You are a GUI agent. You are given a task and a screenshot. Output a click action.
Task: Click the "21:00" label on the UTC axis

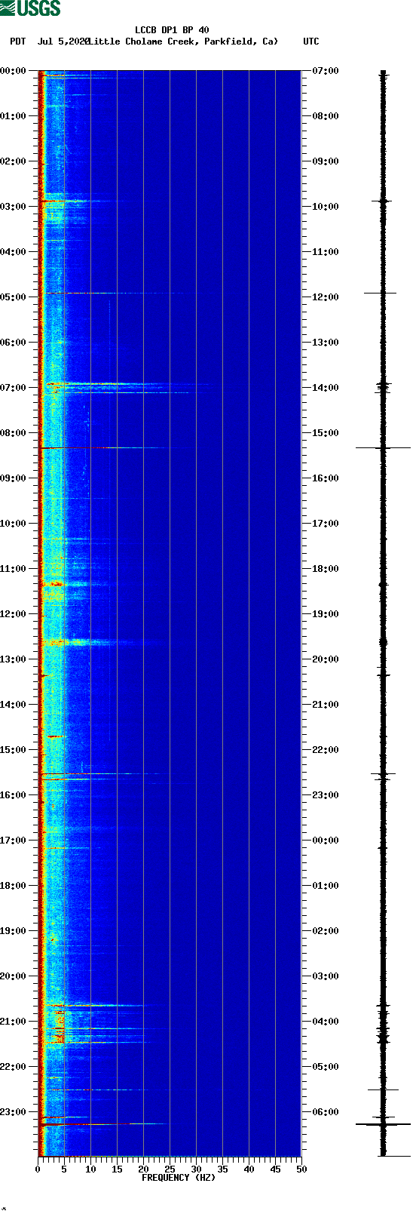[x=326, y=705]
